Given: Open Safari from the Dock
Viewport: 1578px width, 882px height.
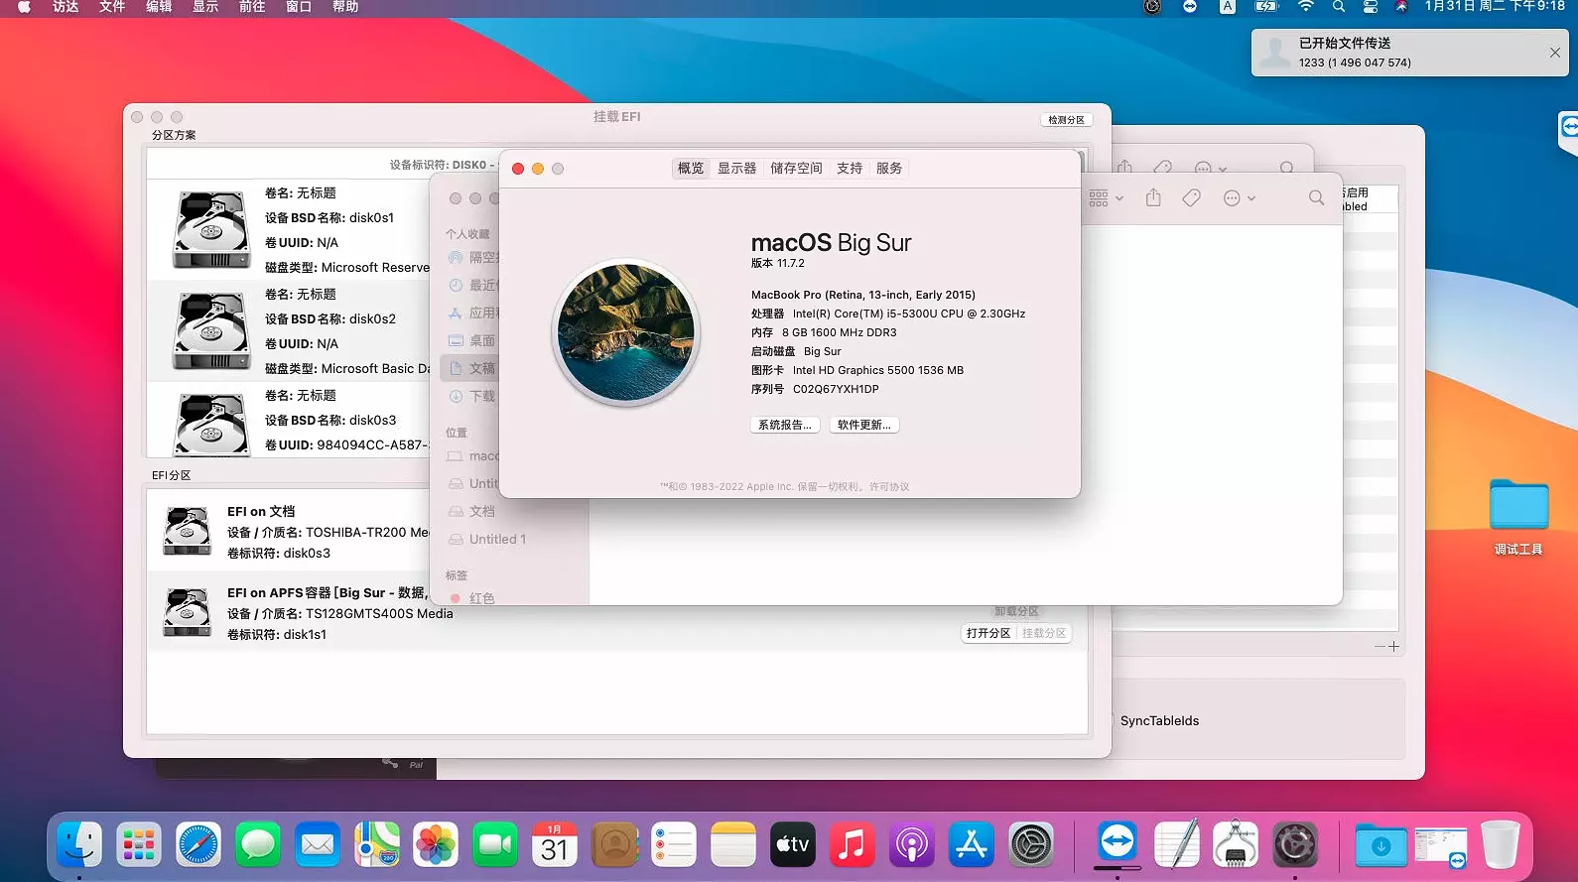Looking at the screenshot, I should 198,845.
